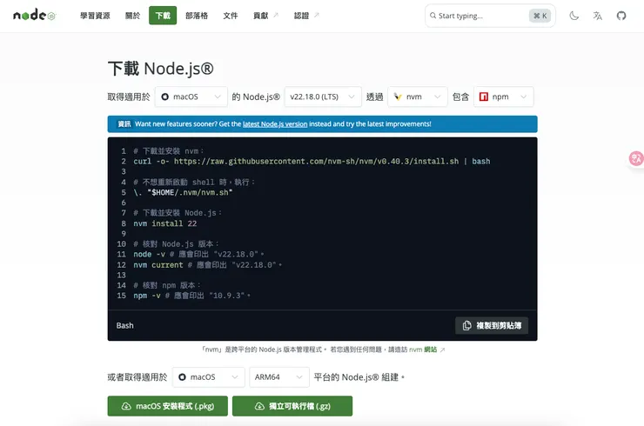Follow the nvm 網站 link

point(423,349)
